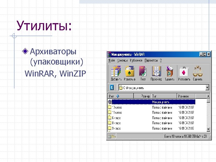Screen dimensions: 216x162
Task: Click the Добавить (Add) archive icon
Action: (x=116, y=71)
